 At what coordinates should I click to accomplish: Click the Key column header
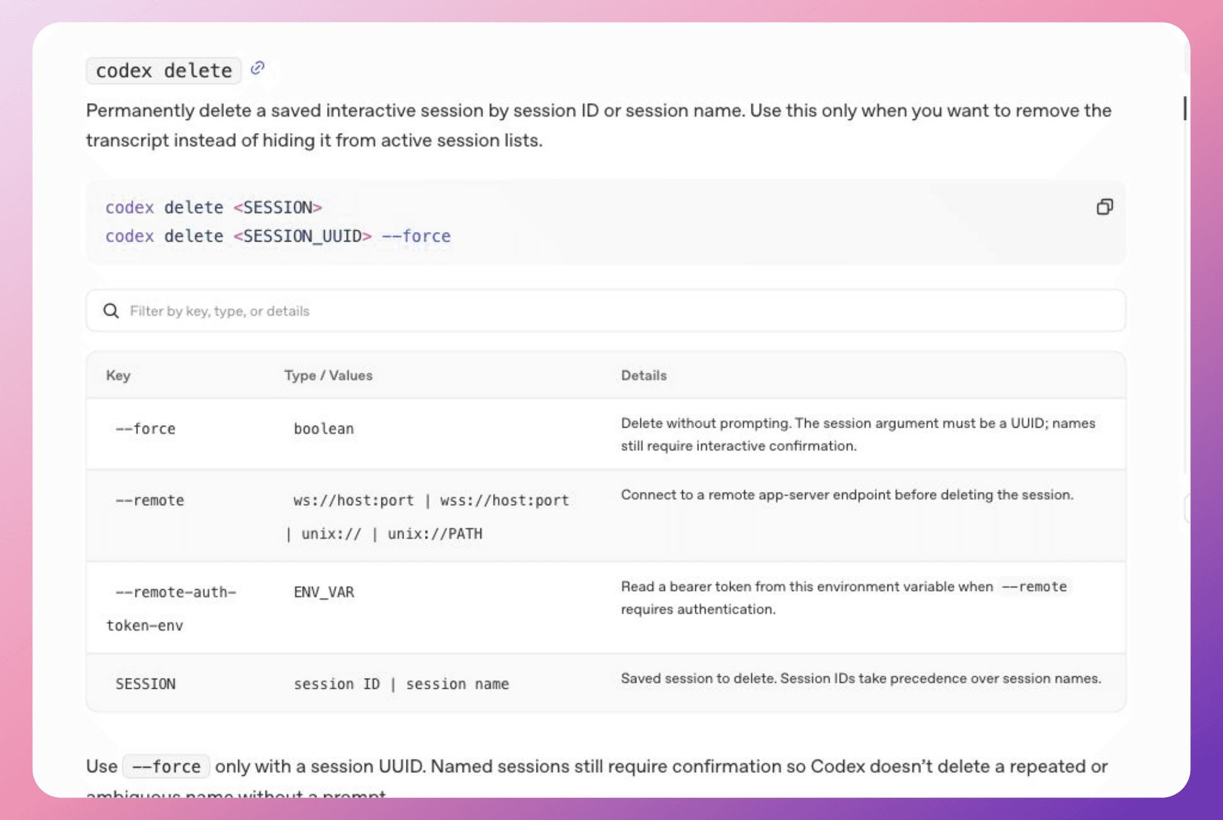119,375
